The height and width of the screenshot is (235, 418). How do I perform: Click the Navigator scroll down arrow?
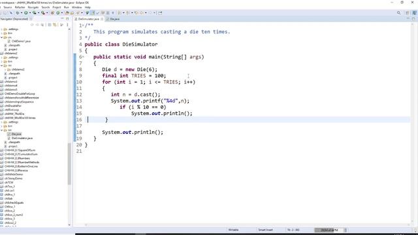tap(69, 225)
